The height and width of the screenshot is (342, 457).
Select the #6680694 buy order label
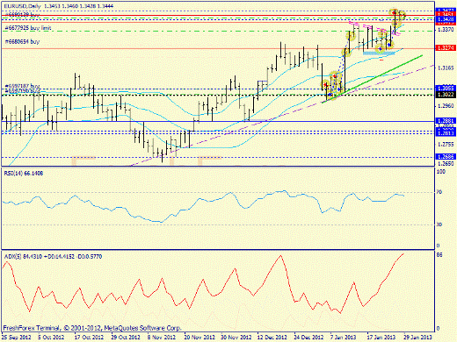(22, 41)
